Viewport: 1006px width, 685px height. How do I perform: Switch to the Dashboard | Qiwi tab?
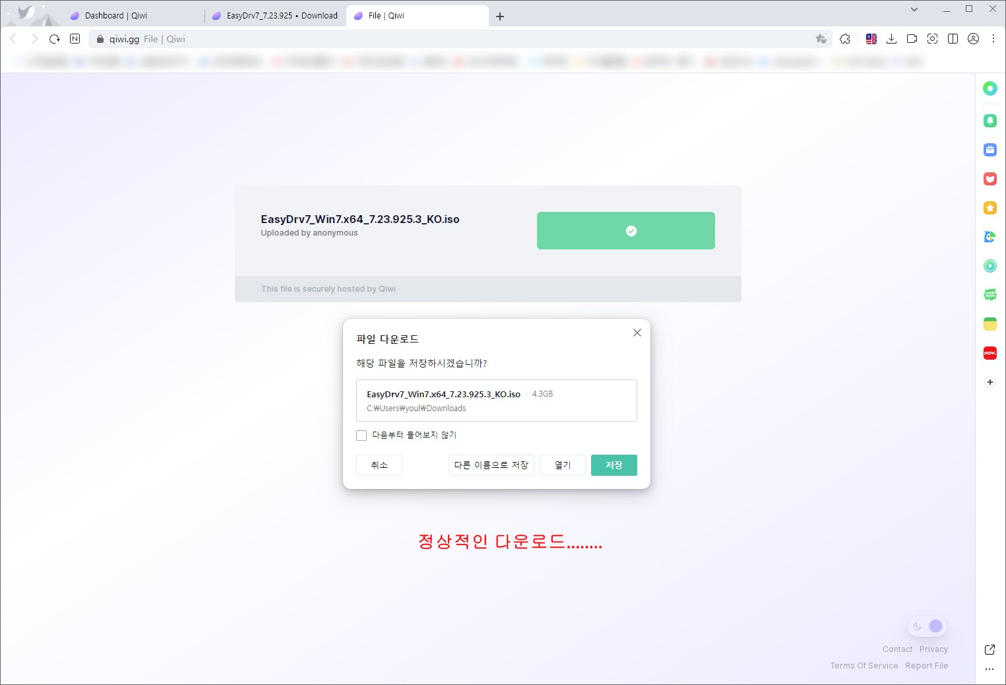point(132,16)
